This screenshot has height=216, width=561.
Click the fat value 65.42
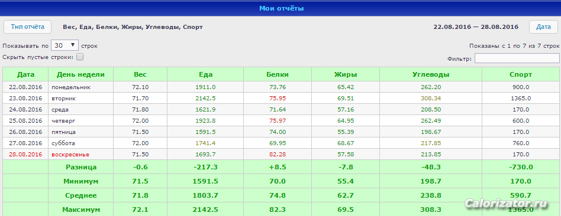(346, 87)
